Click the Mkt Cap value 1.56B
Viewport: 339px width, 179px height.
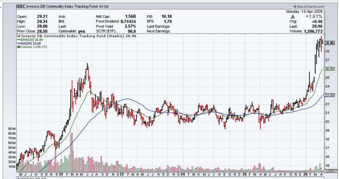coord(130,16)
